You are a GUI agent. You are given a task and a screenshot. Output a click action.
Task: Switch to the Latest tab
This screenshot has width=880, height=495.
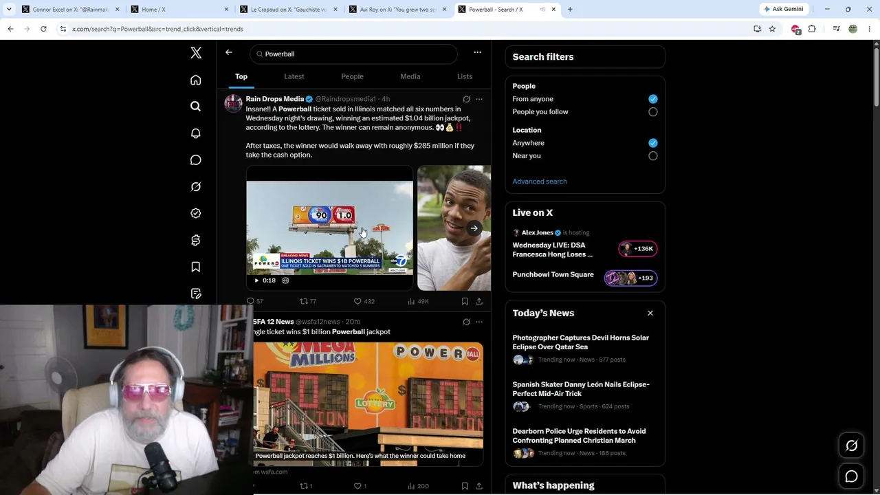coord(294,76)
